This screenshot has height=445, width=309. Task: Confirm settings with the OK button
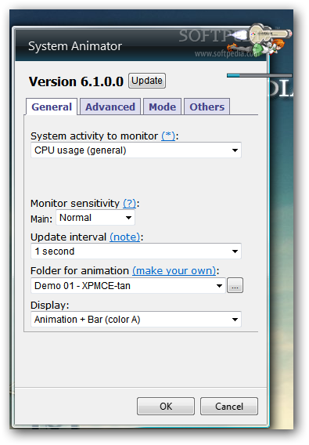166,406
